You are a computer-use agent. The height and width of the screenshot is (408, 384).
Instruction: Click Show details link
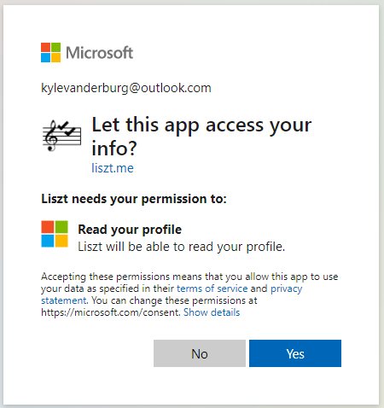(x=212, y=312)
